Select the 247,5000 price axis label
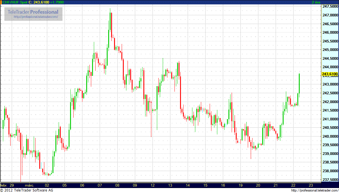This screenshot has width=339, height=193. coord(330,6)
